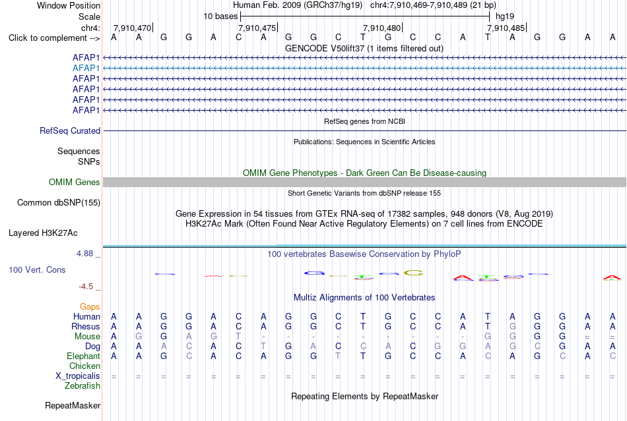Click the large yellow 'C' in the conservation logo
Viewport: 627px width, 421px height.
pyautogui.click(x=413, y=273)
